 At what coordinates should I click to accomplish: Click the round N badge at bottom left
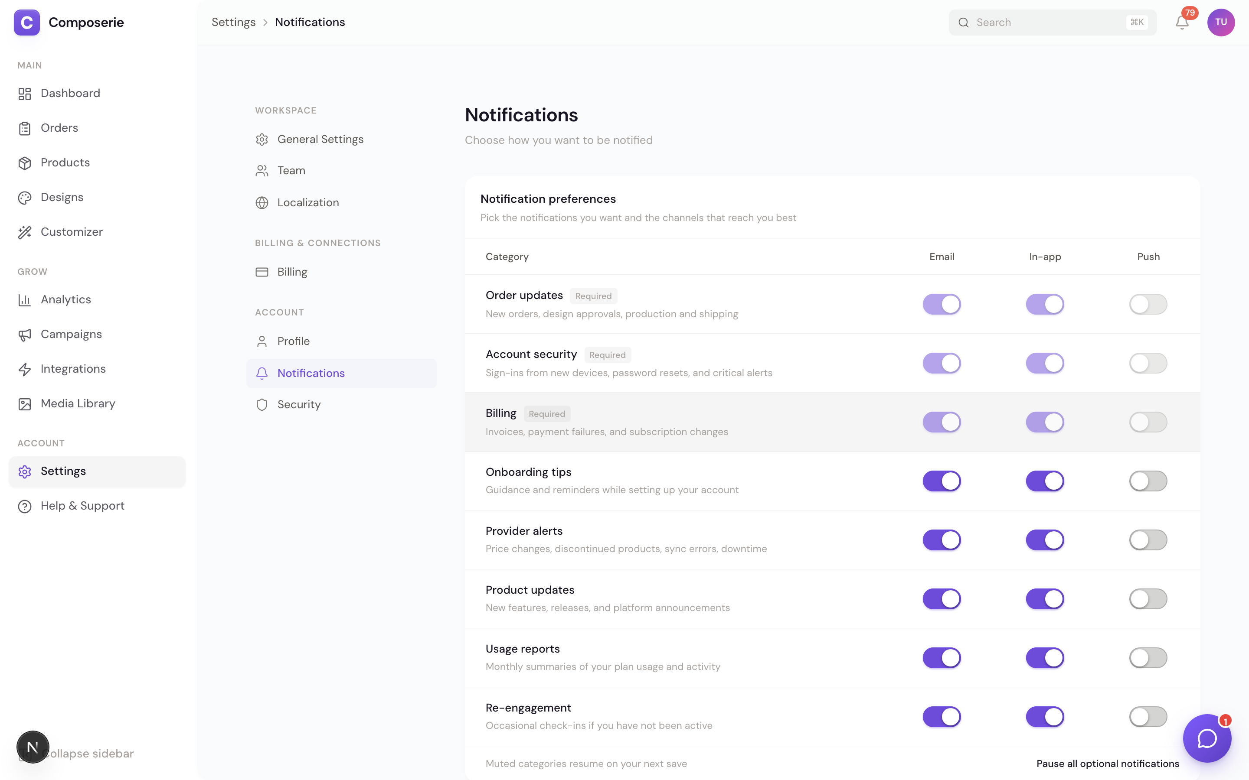(x=33, y=747)
